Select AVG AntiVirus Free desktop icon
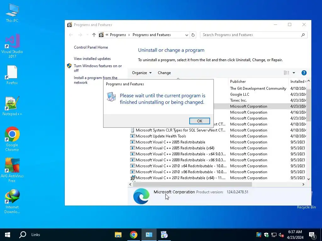 click(12, 170)
